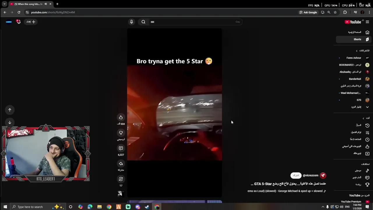Open the tab search dropdown
This screenshot has width=373, height=210.
tap(4, 4)
